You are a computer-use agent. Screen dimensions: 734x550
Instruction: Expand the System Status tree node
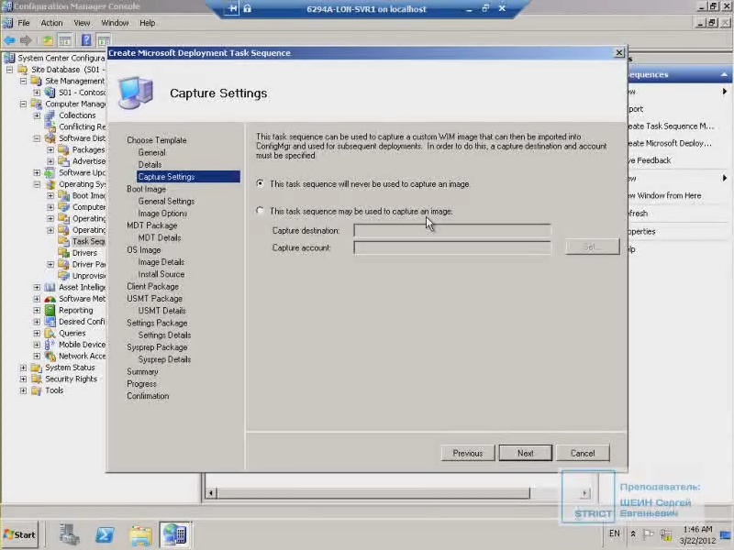tap(24, 368)
